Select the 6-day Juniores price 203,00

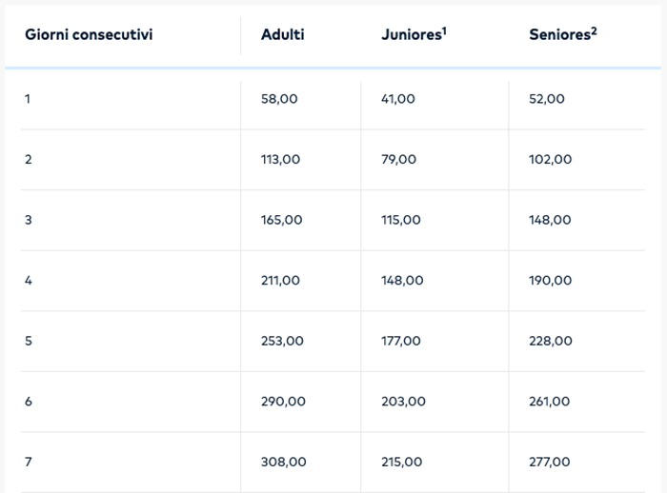(x=404, y=402)
